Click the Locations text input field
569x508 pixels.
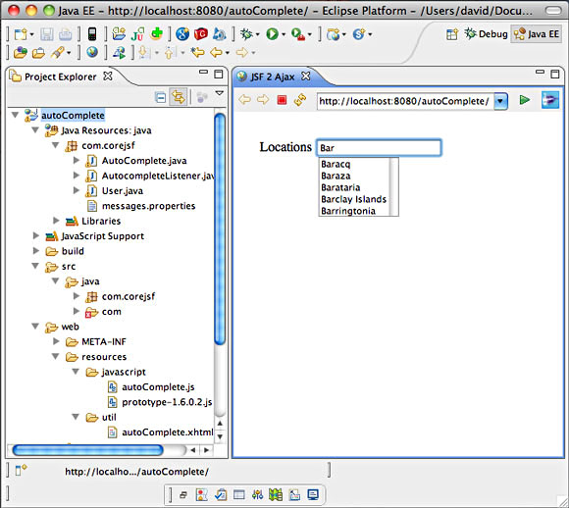pyautogui.click(x=379, y=148)
